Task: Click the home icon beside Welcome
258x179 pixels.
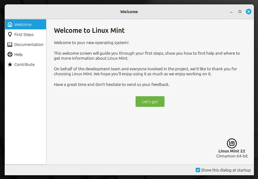Action: (10, 24)
